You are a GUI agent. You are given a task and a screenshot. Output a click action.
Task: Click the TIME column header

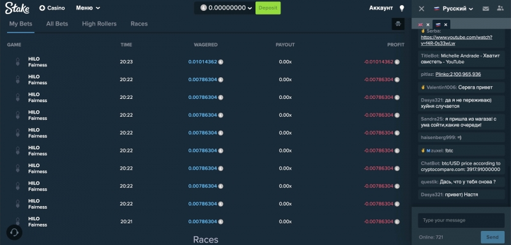coord(126,45)
